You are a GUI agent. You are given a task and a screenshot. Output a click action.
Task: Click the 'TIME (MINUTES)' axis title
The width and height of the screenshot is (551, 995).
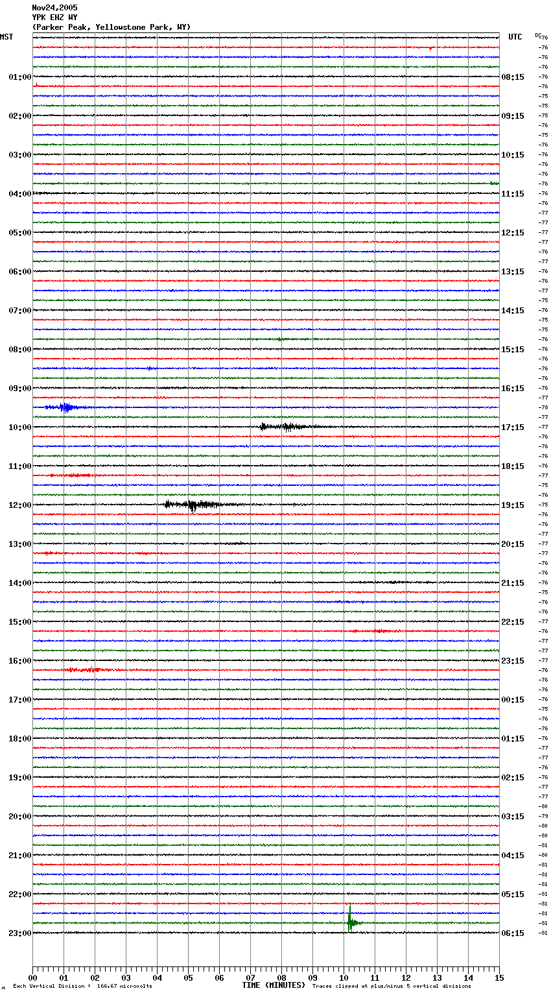274,985
